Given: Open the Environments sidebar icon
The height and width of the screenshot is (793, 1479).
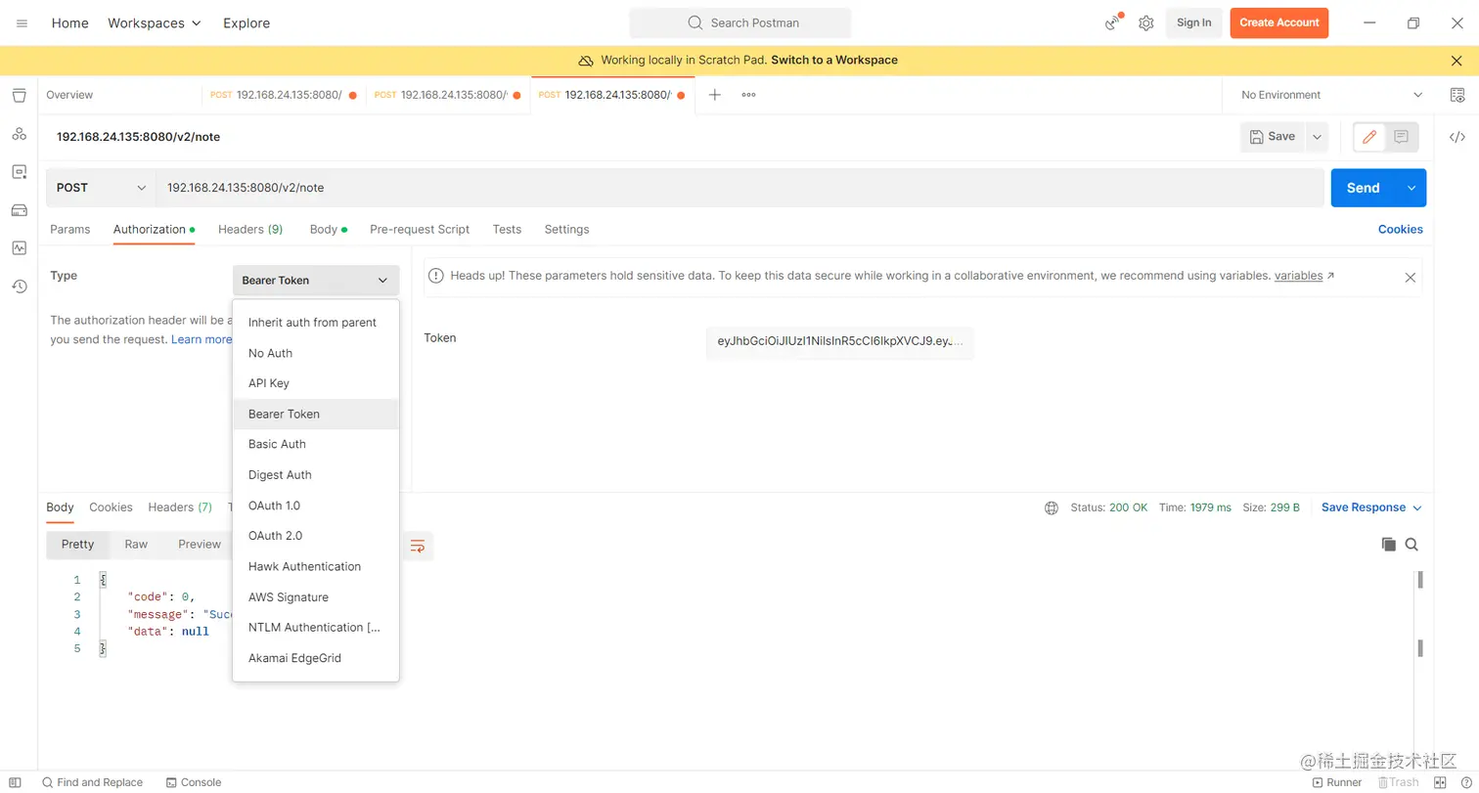Looking at the screenshot, I should coord(19,133).
